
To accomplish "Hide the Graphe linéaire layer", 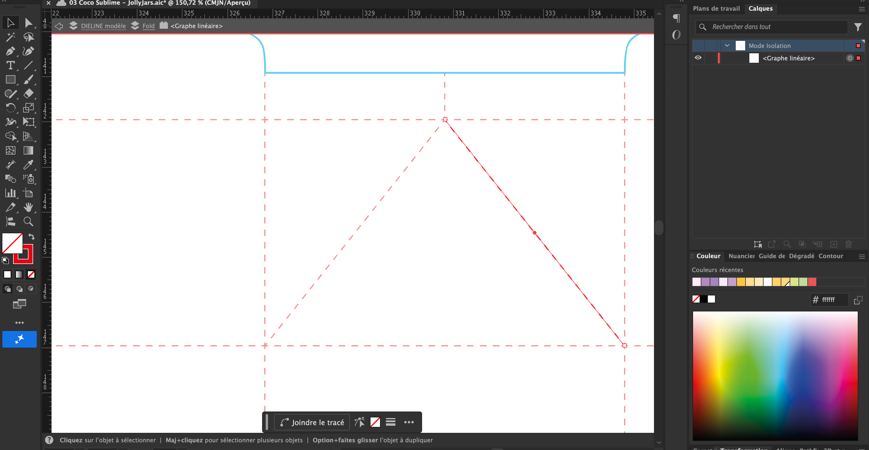I will (698, 58).
